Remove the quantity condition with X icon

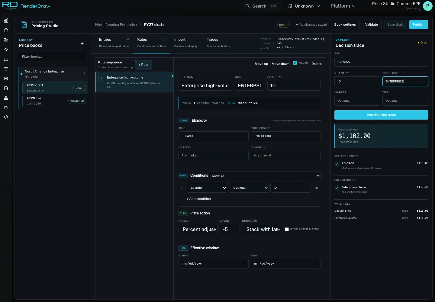317,188
